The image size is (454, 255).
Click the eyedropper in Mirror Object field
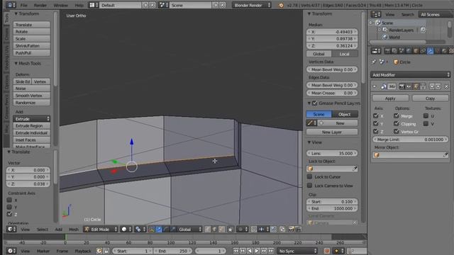pyautogui.click(x=445, y=155)
